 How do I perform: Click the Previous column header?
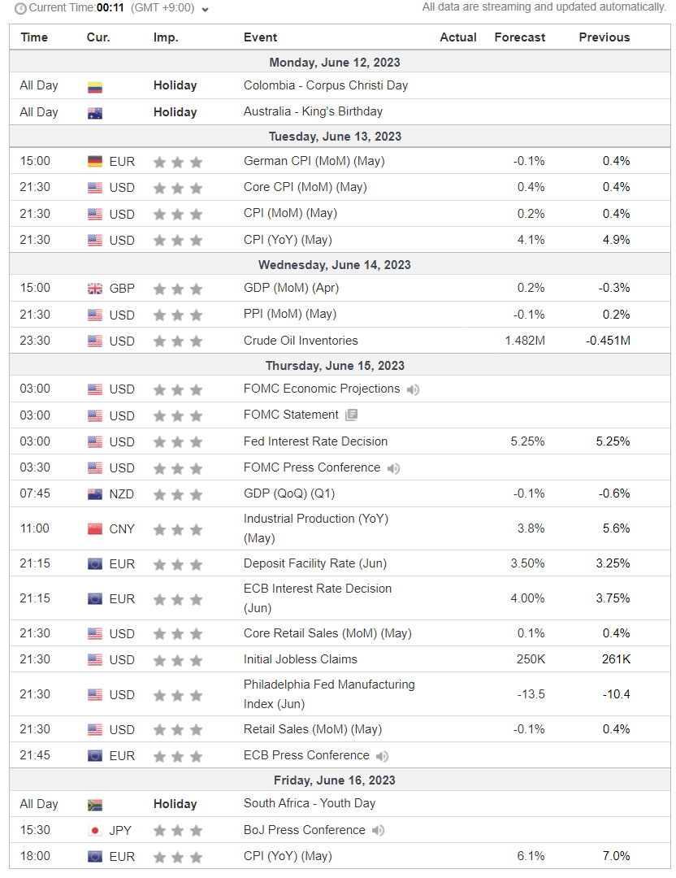tap(604, 37)
